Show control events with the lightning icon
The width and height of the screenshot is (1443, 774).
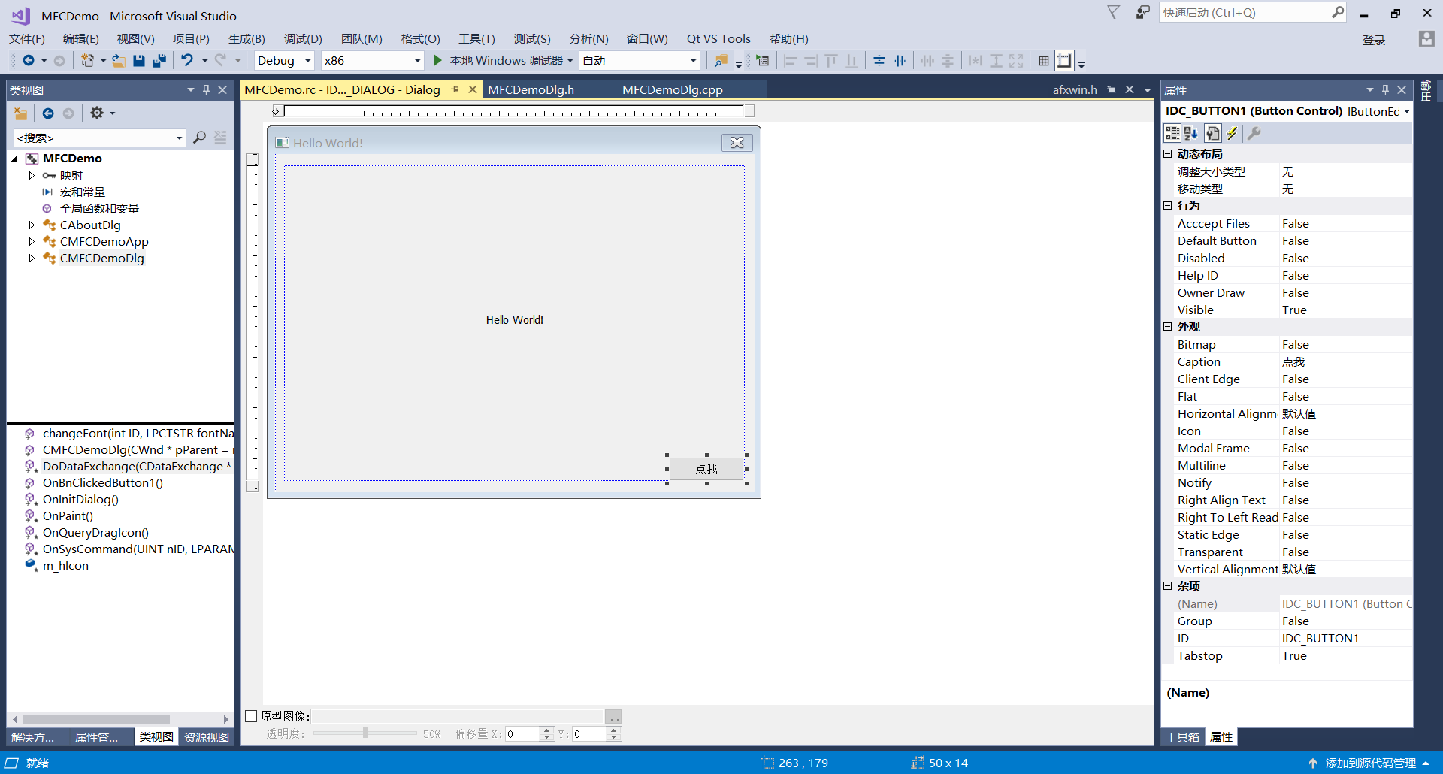(1233, 133)
